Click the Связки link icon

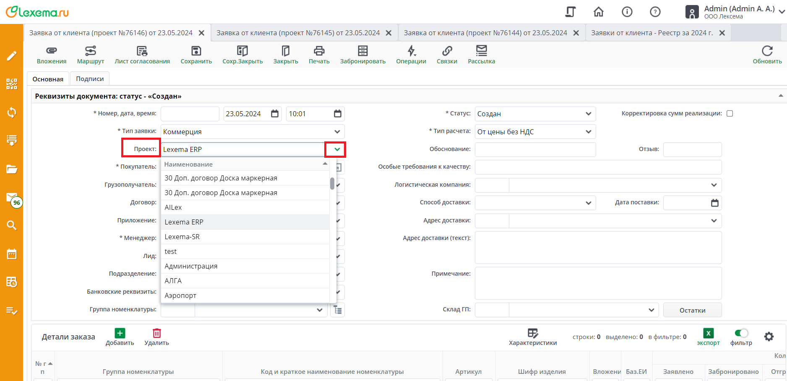pos(447,51)
